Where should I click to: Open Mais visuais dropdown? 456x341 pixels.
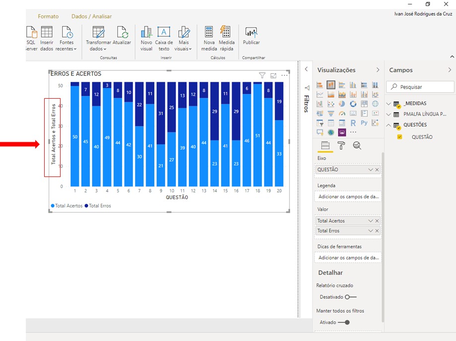[x=183, y=39]
